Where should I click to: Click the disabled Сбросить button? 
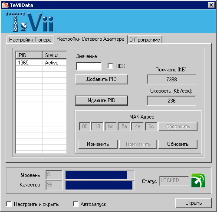(178, 126)
